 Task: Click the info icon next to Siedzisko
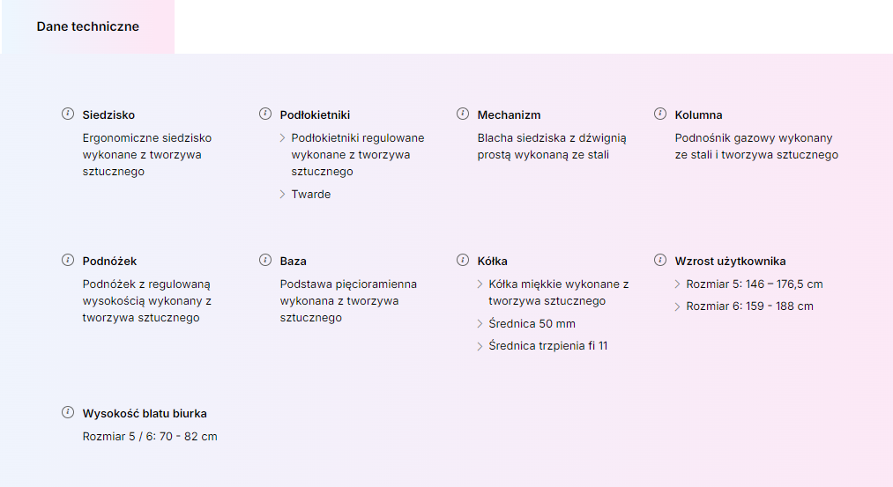(x=68, y=114)
